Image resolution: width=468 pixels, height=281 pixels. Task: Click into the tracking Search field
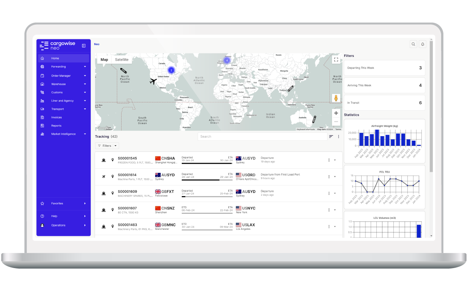tap(262, 137)
